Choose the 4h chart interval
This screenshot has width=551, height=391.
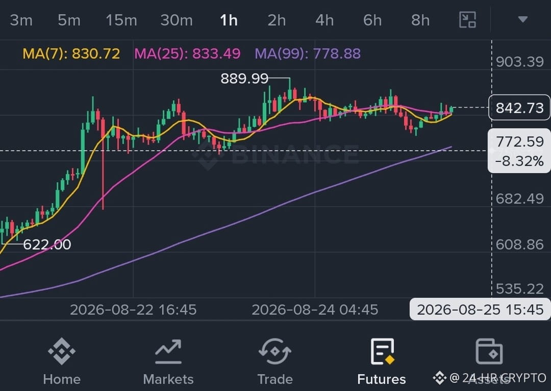[324, 20]
